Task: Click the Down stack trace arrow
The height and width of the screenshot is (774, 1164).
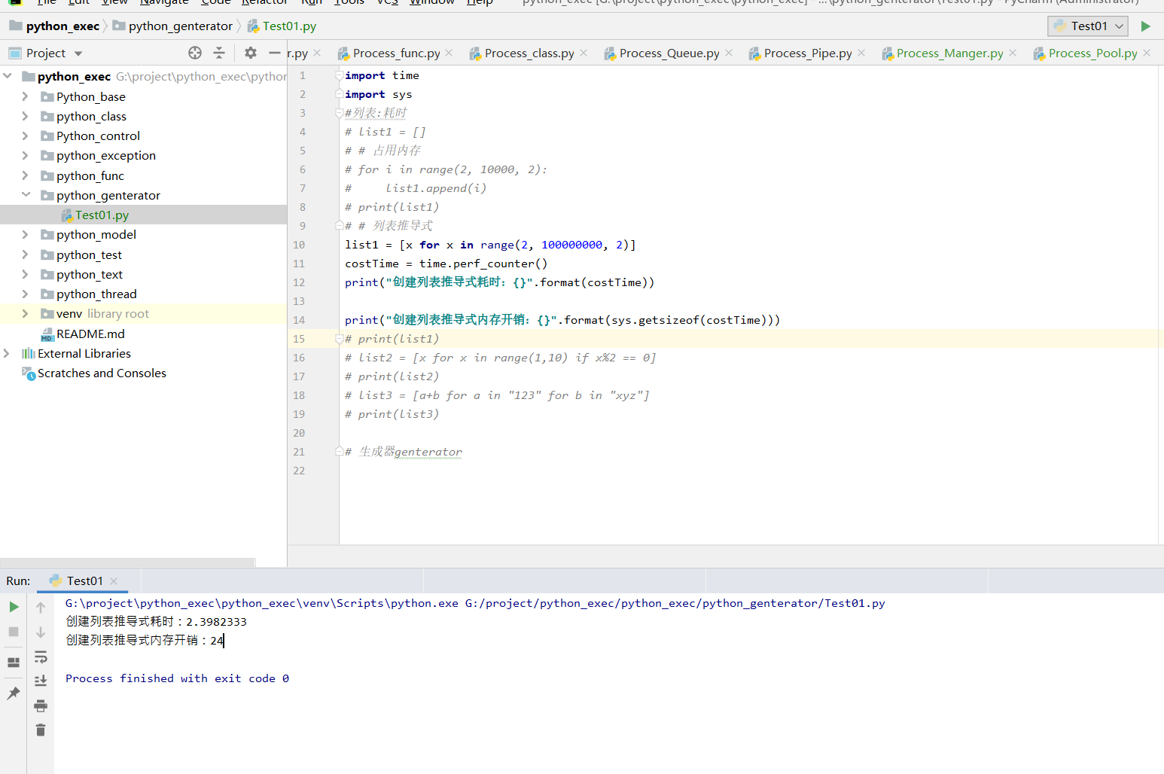Action: pyautogui.click(x=41, y=632)
